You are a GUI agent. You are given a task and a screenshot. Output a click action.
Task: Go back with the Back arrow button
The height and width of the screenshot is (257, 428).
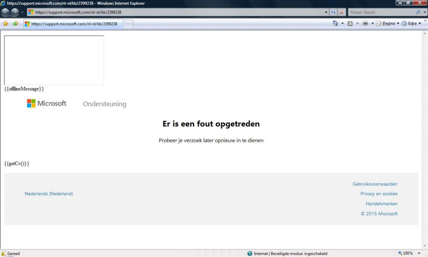pyautogui.click(x=6, y=12)
